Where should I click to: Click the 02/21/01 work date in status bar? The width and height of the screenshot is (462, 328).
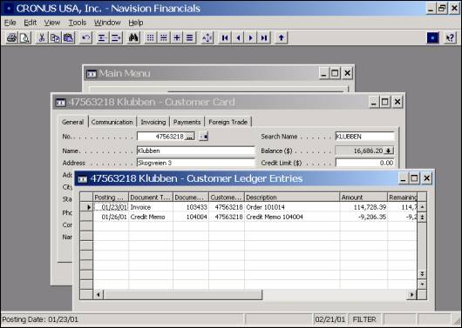(x=330, y=319)
